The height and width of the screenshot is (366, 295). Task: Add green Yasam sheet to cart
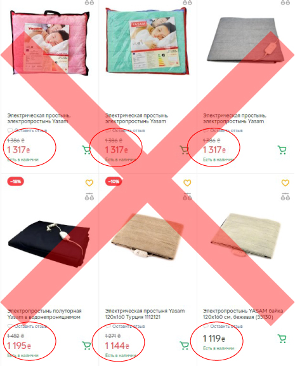(184, 150)
